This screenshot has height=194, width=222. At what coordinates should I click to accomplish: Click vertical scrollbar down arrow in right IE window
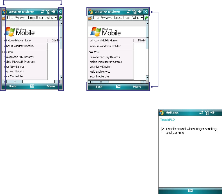point(147,77)
